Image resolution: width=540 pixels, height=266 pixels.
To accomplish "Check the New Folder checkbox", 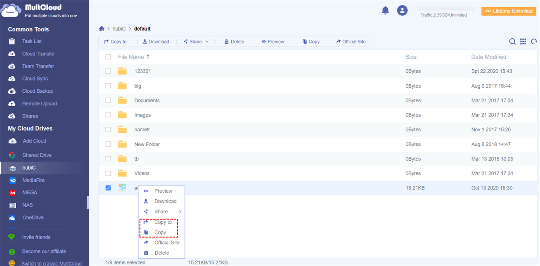I will tap(108, 144).
